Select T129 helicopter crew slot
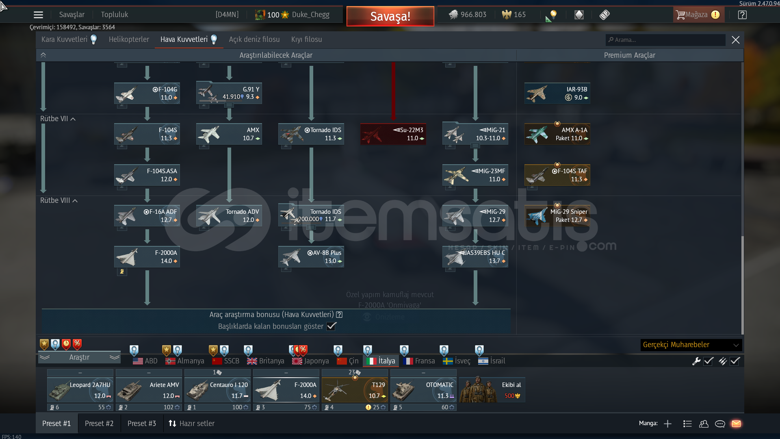The width and height of the screenshot is (780, 439). pos(355,389)
